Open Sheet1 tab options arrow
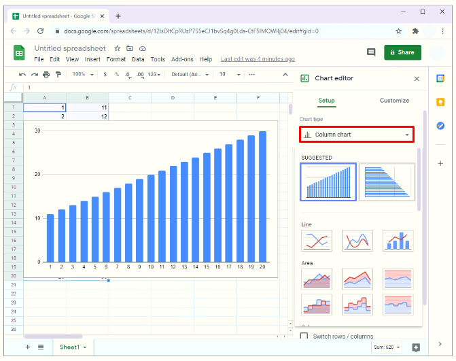456x361 pixels. click(x=85, y=347)
